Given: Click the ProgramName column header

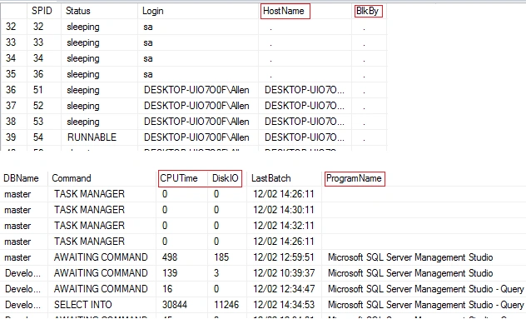Looking at the screenshot, I should 354,178.
